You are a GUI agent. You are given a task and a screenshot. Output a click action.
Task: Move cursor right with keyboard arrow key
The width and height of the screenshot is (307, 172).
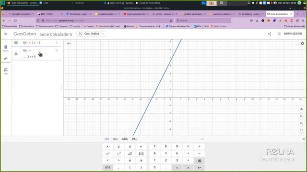pos(188,168)
